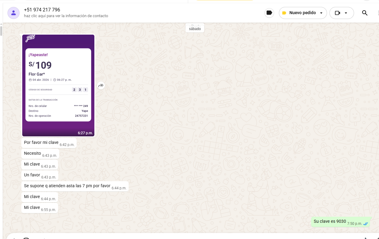This screenshot has width=379, height=239.
Task: Open search in conversation magnifier
Action: coord(365,13)
